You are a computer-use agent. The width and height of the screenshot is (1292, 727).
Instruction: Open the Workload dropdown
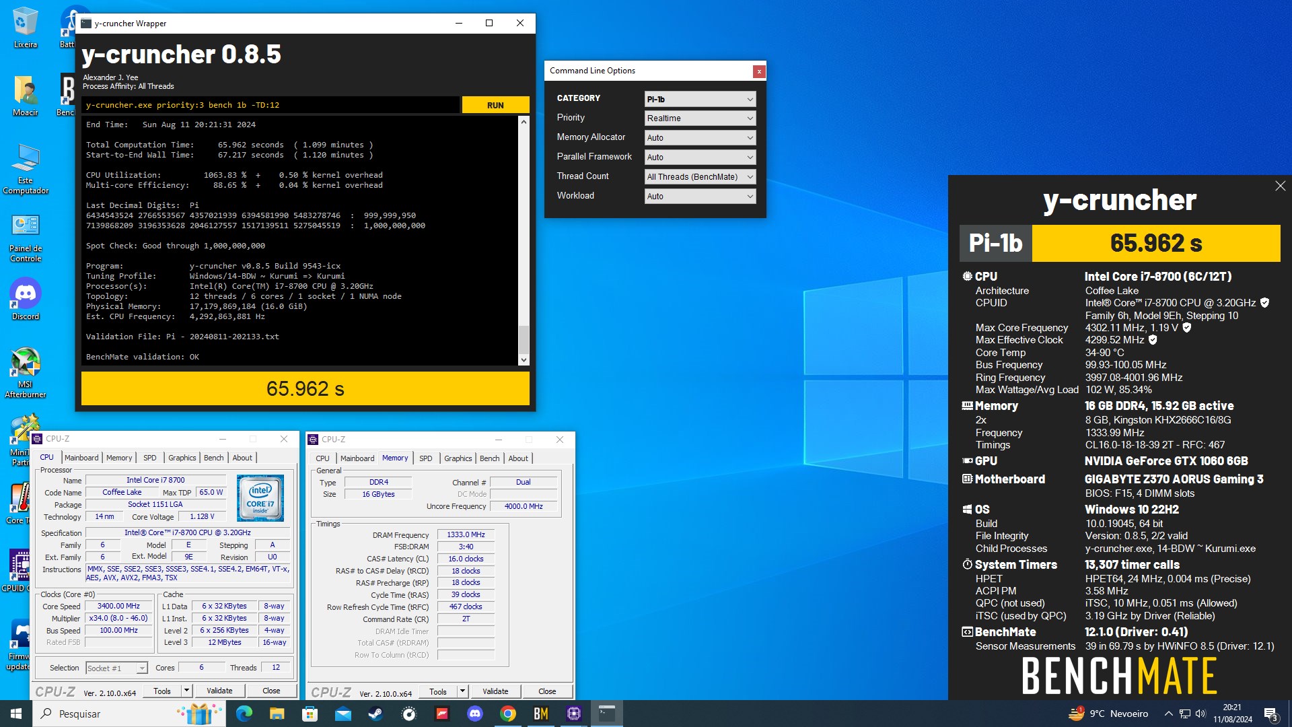(700, 196)
